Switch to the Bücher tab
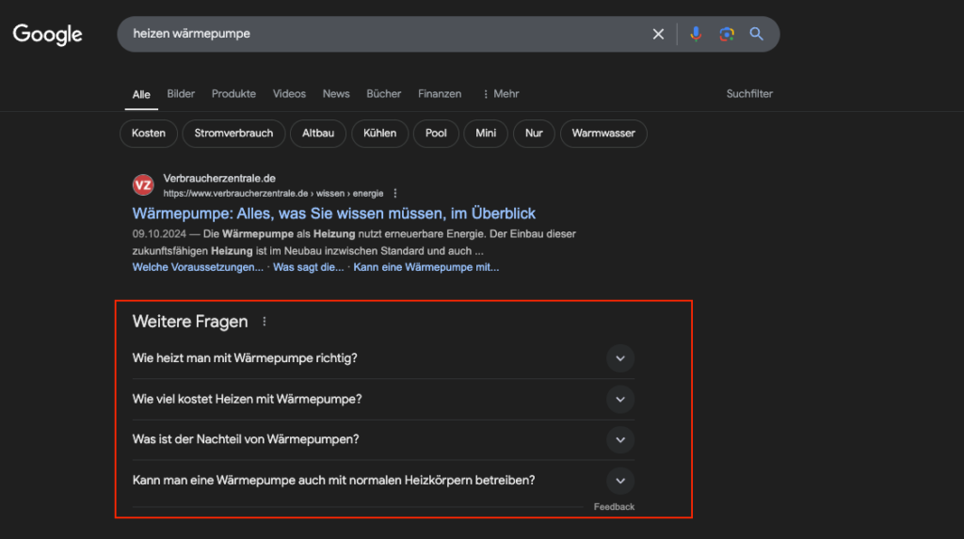The image size is (964, 539). click(x=384, y=94)
